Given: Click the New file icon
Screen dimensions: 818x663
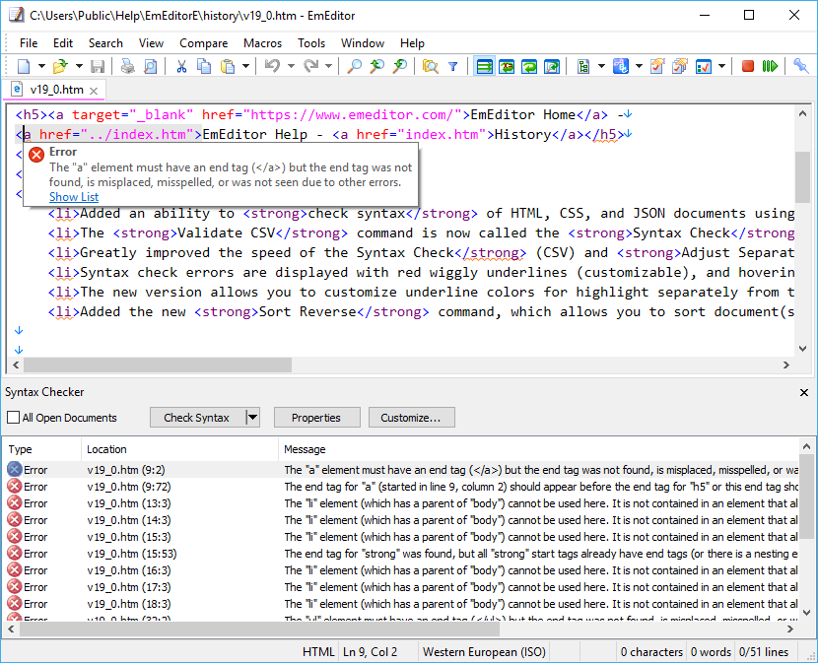Looking at the screenshot, I should (x=24, y=66).
